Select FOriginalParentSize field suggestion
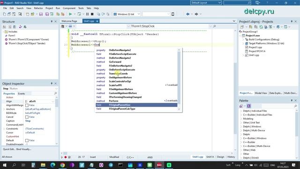Viewport: 300px width, 169px height. 136,105
